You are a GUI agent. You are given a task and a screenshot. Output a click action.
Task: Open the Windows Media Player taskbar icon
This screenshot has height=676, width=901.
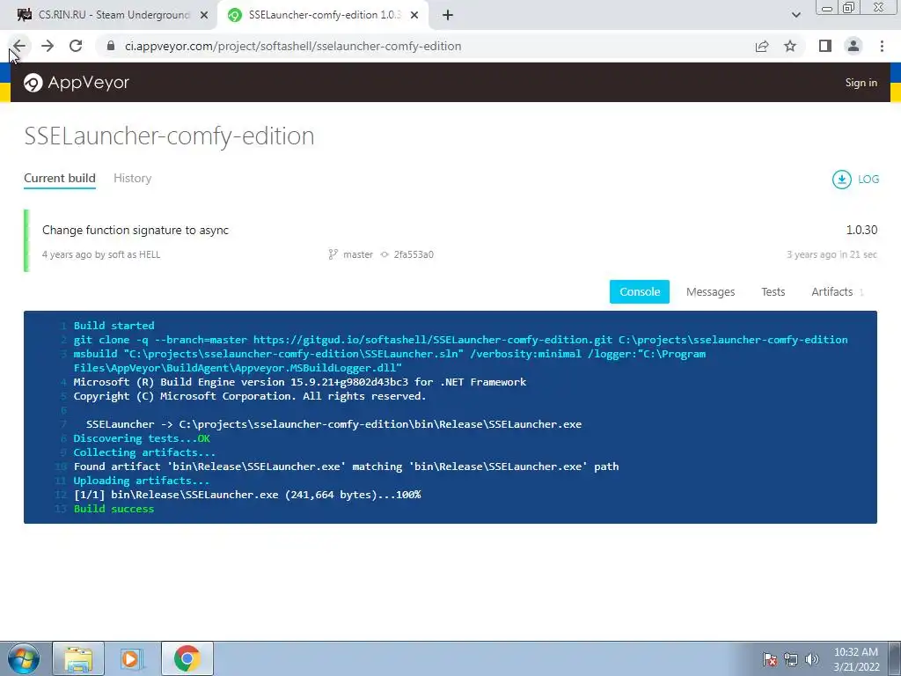pos(131,658)
